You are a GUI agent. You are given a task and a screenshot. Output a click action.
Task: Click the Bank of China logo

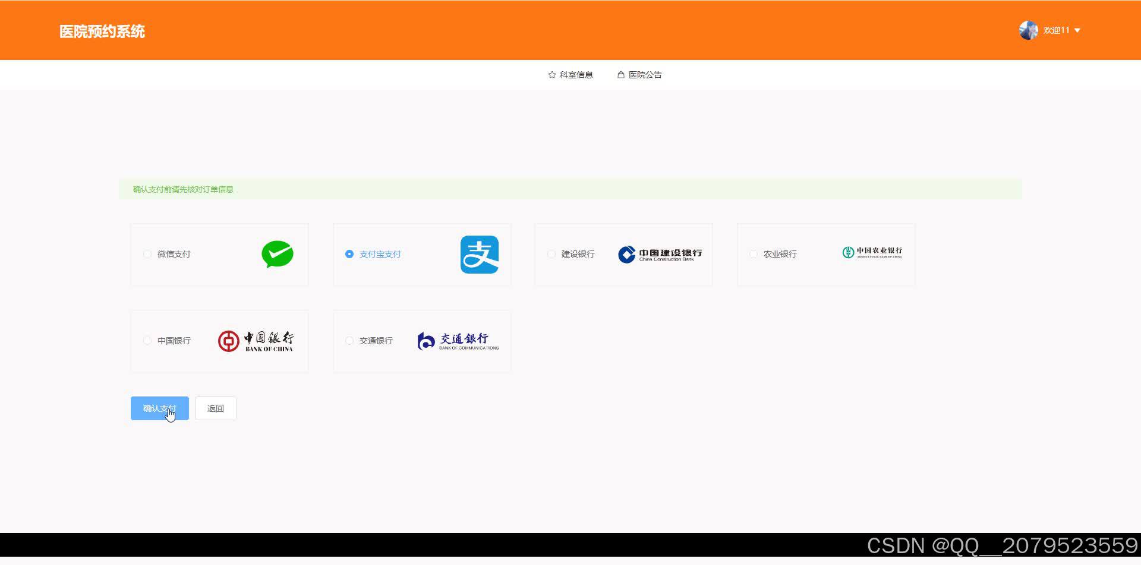(x=257, y=341)
